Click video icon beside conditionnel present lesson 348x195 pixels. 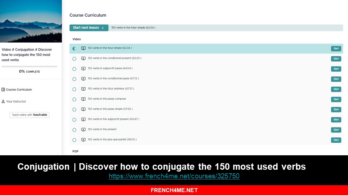[83, 58]
